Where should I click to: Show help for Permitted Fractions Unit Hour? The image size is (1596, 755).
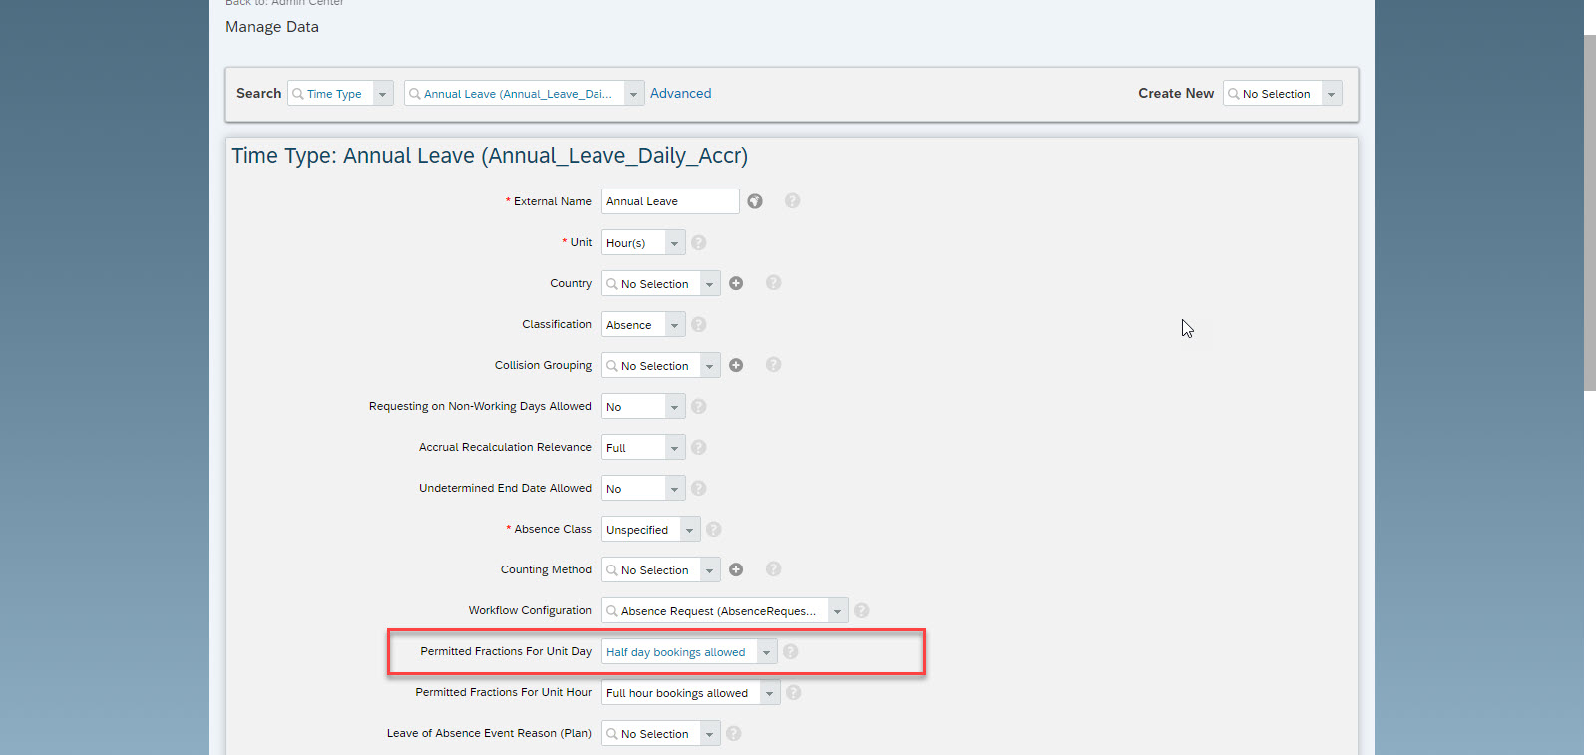click(x=794, y=693)
